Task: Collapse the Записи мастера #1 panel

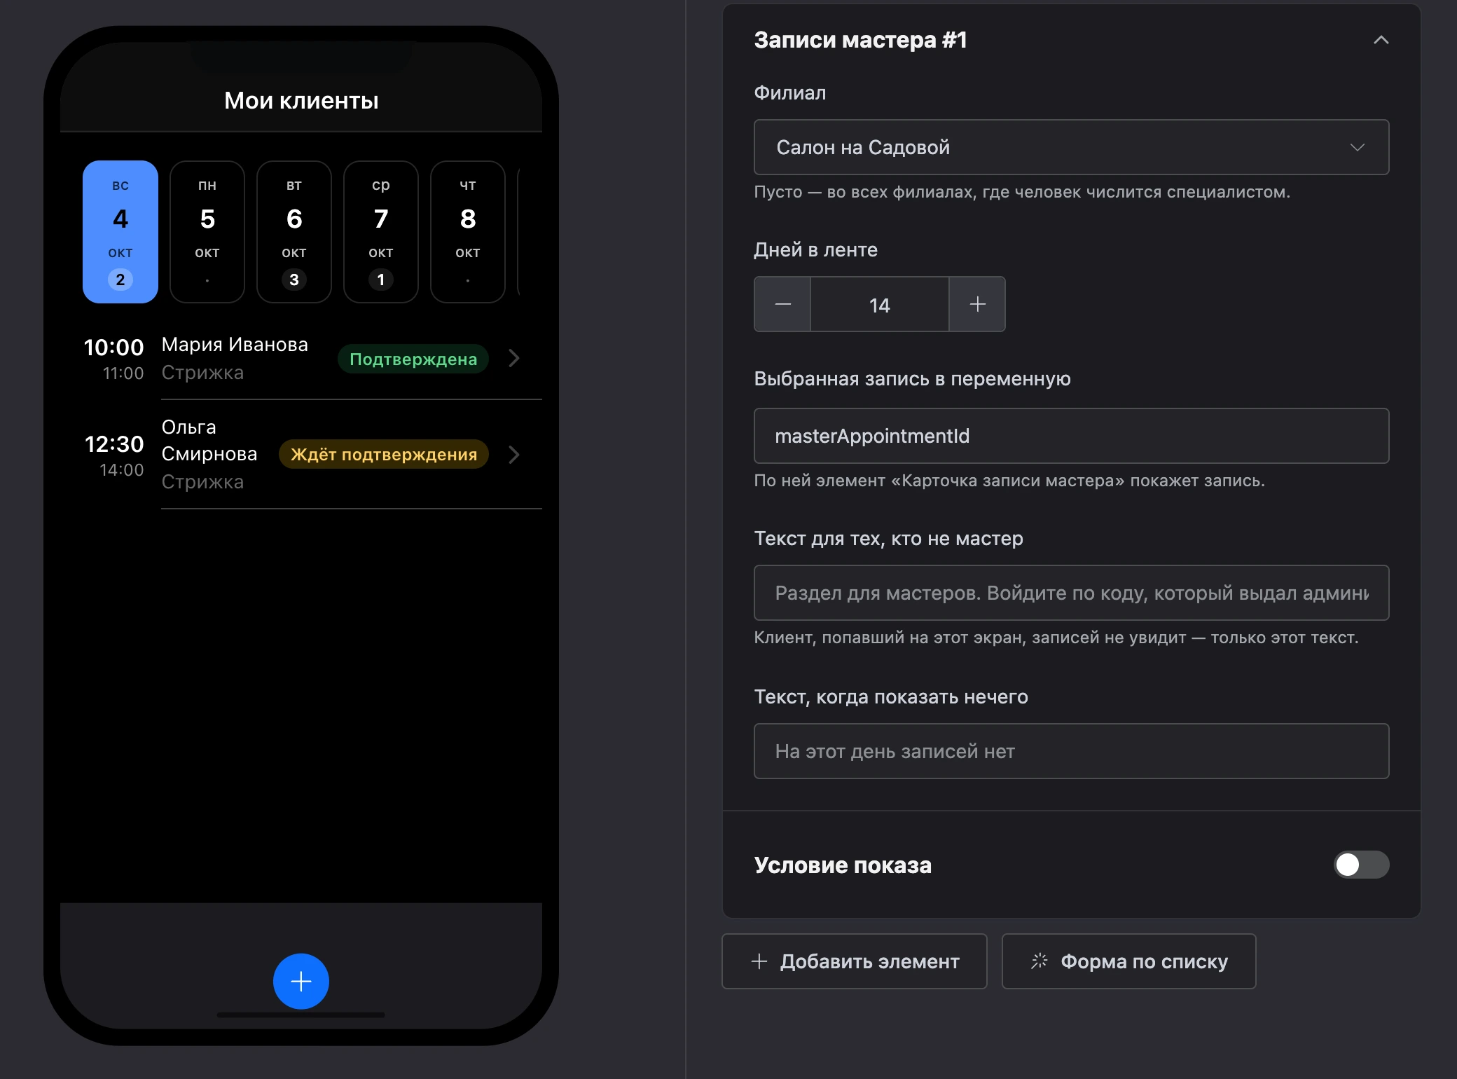Action: [1381, 40]
